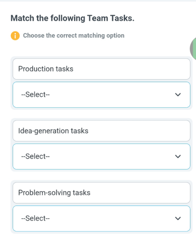Image resolution: width=196 pixels, height=247 pixels.
Task: Open the Production tasks select dropdown
Action: (x=102, y=95)
